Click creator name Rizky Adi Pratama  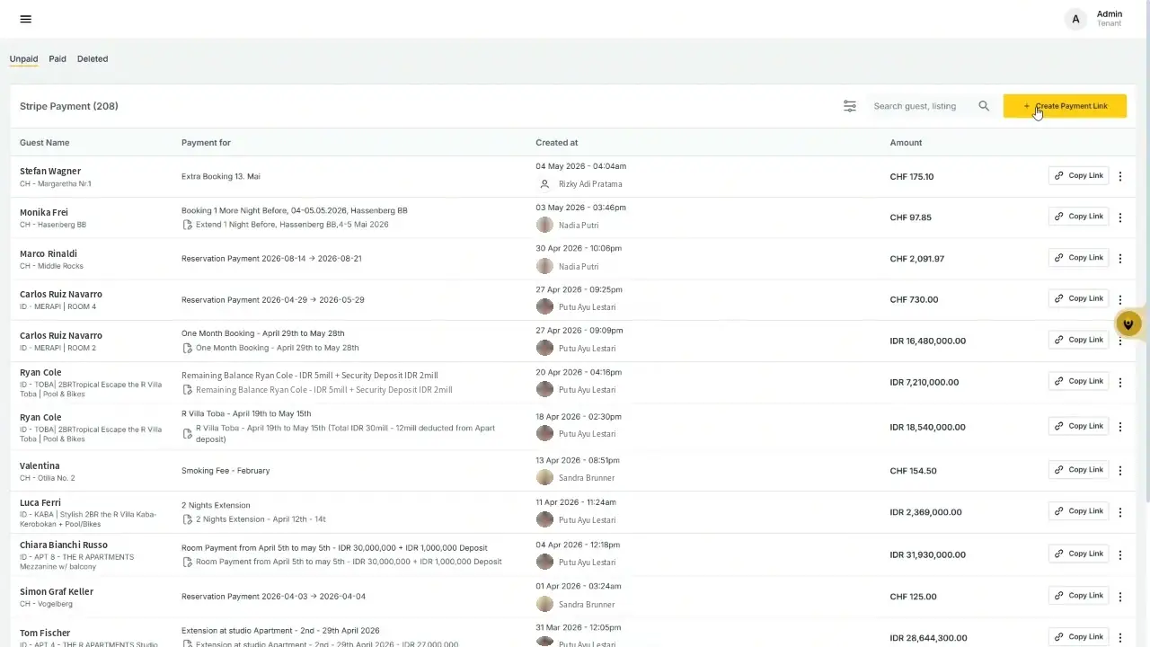(590, 184)
